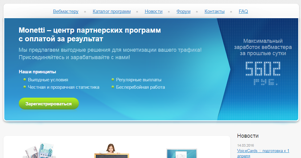The width and height of the screenshot is (301, 158).
Task: Go to the Новости navigation link
Action: 153,11
